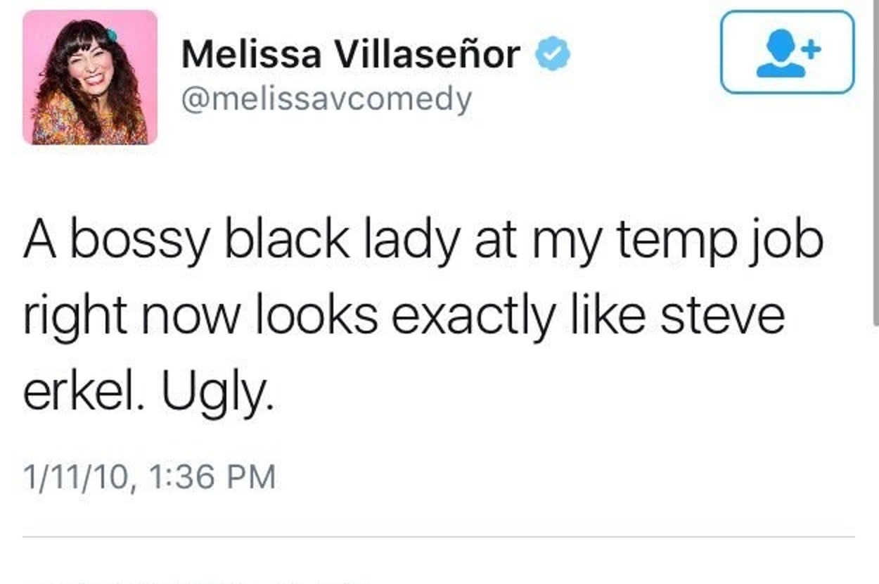The image size is (879, 584).
Task: Click the blue verified checkmark badge
Action: tap(553, 55)
